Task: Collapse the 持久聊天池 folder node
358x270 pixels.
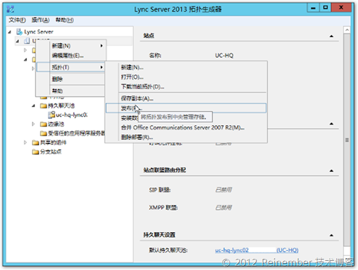Action: click(x=33, y=106)
